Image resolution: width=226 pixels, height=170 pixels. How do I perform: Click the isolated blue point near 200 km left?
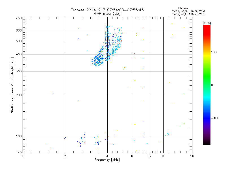click(53, 93)
